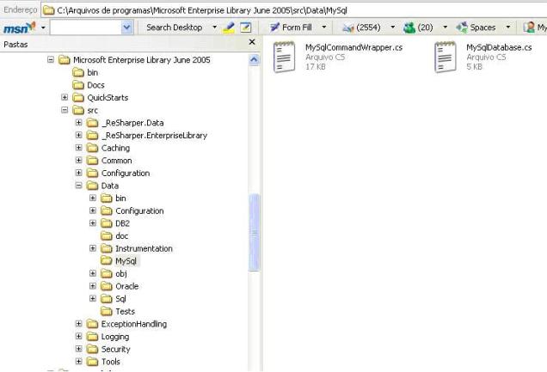Click the folder icon in the address bar
This screenshot has width=547, height=372.
pyautogui.click(x=48, y=10)
